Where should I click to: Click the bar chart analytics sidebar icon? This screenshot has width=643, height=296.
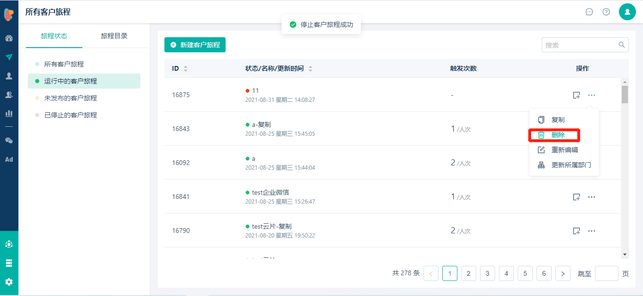[9, 114]
